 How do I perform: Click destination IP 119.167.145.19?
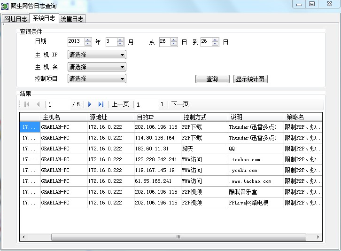(157, 170)
